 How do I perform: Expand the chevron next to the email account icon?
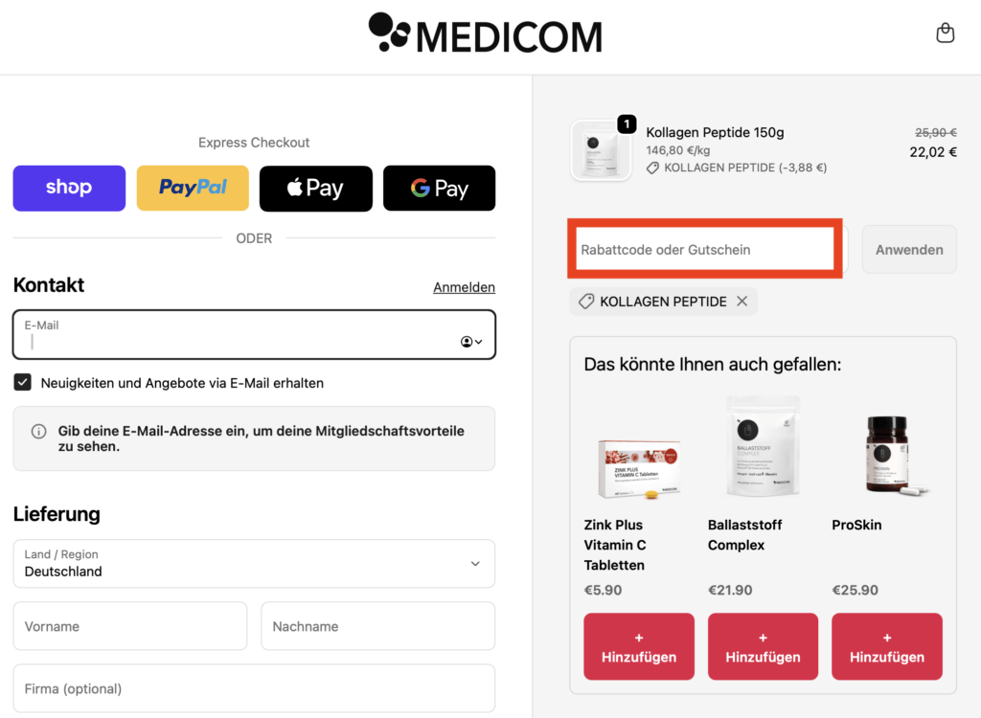click(478, 342)
